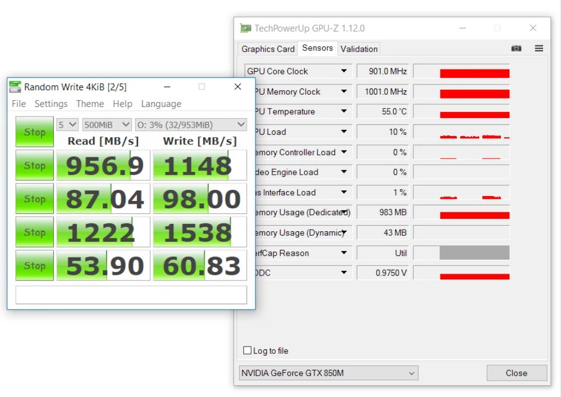The height and width of the screenshot is (397, 561).
Task: Click the 43 MB dynamic memory value
Action: pos(383,232)
